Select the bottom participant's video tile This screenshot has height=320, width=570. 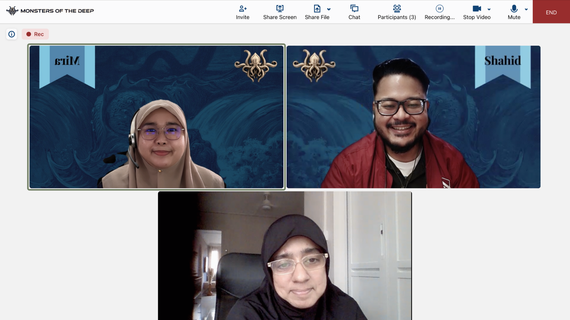[285, 255]
